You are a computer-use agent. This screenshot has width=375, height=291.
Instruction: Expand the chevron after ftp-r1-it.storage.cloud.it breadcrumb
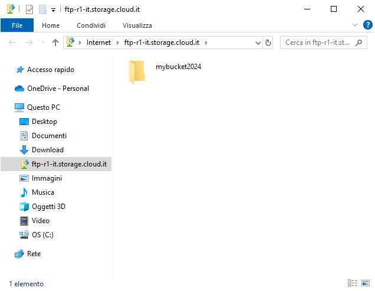(206, 43)
